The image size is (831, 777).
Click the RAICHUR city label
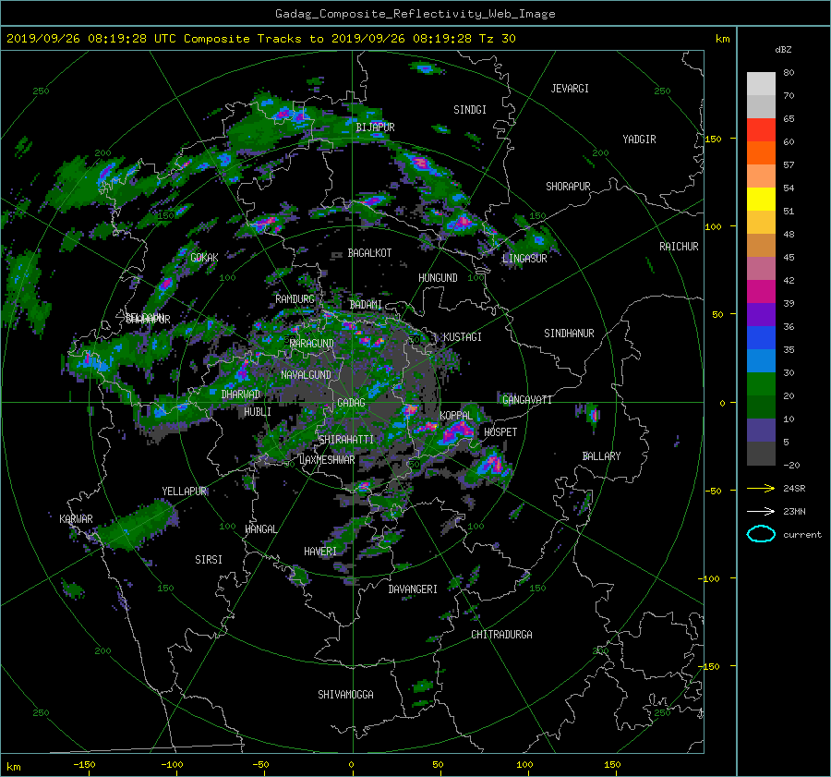[x=679, y=246]
